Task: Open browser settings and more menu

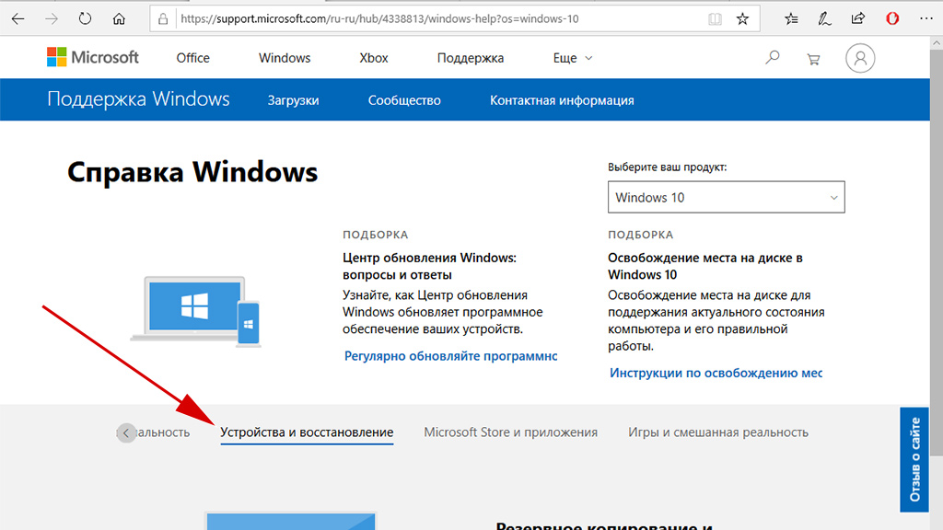Action: (926, 18)
